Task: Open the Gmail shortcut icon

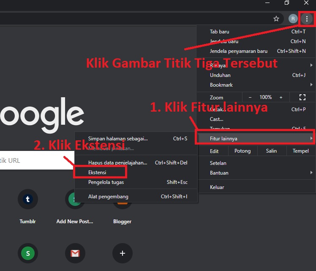Action: (75, 253)
